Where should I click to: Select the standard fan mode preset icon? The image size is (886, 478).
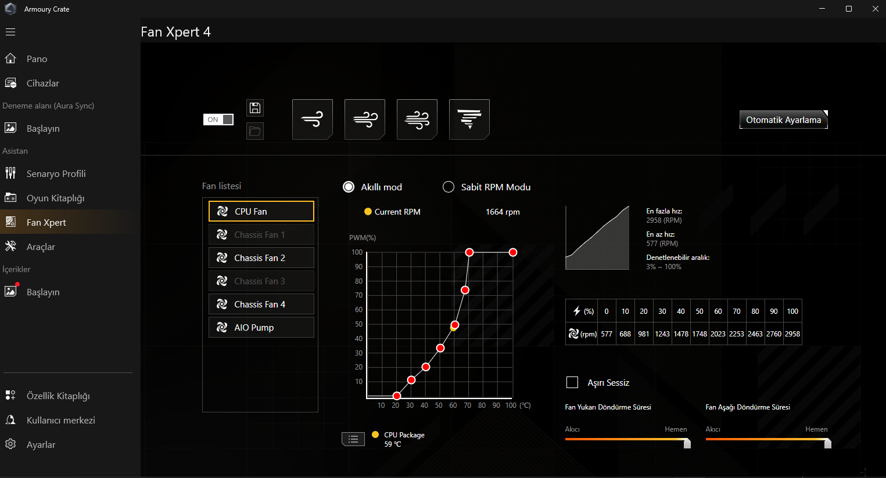pyautogui.click(x=365, y=119)
